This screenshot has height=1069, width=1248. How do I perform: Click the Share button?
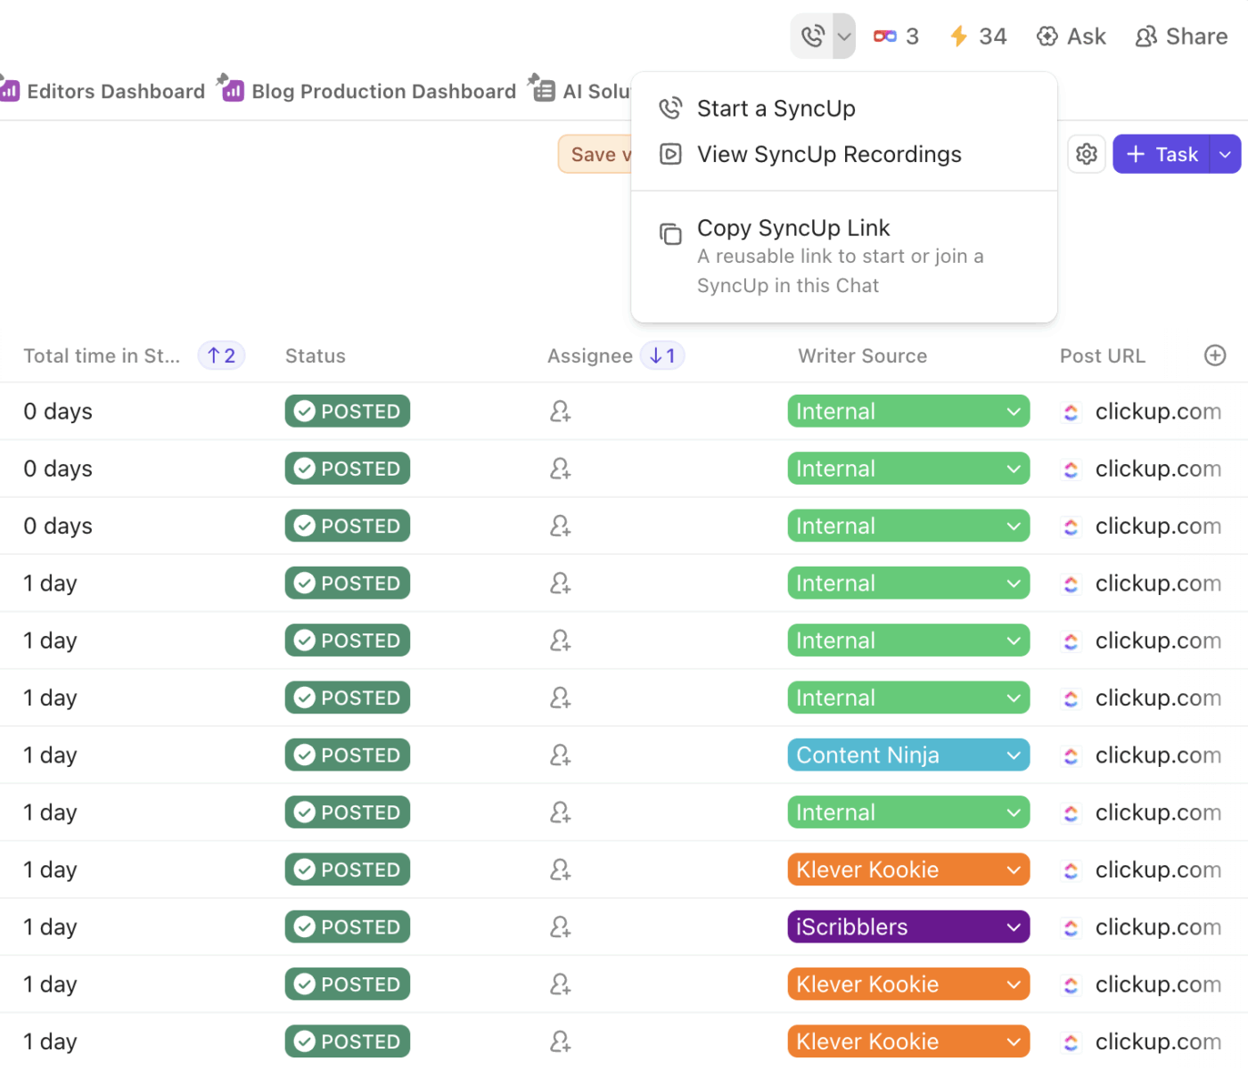[x=1181, y=37]
